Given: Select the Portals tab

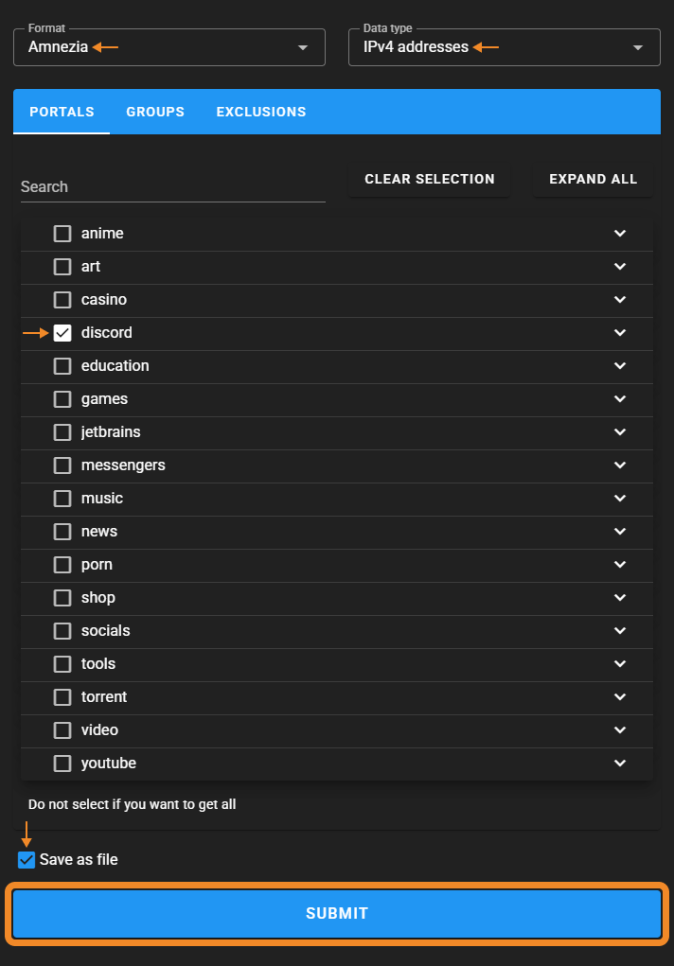Looking at the screenshot, I should pyautogui.click(x=62, y=112).
